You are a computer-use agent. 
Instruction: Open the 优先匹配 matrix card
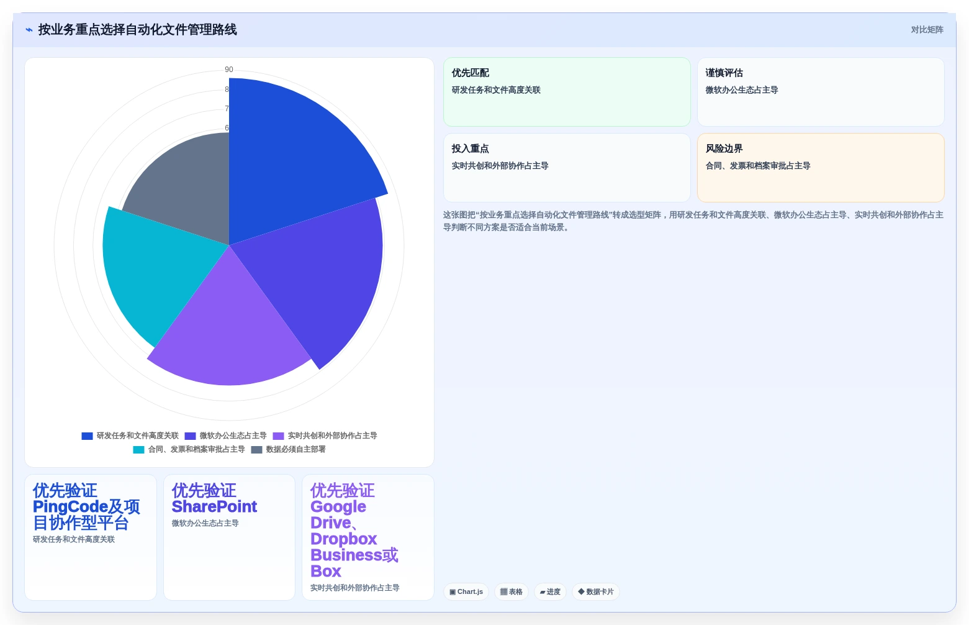pyautogui.click(x=567, y=92)
